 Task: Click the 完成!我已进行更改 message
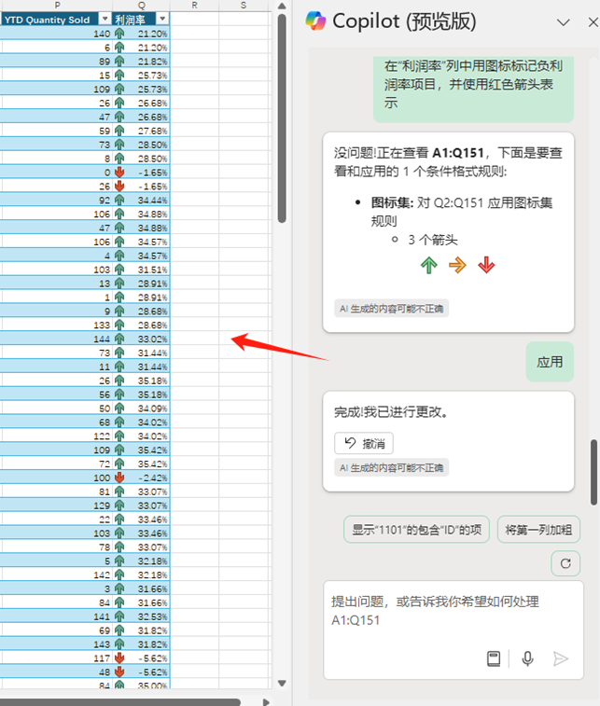pyautogui.click(x=391, y=412)
